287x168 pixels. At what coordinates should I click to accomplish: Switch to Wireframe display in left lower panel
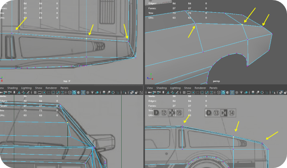point(70,92)
